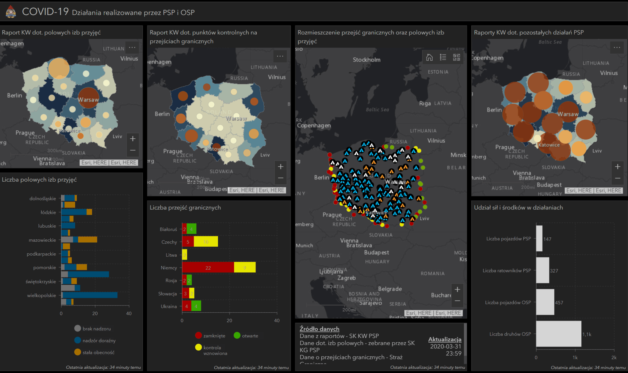Open the ellipsis menu on pozostałych działań PSP panel
This screenshot has width=628, height=373.
[x=617, y=47]
